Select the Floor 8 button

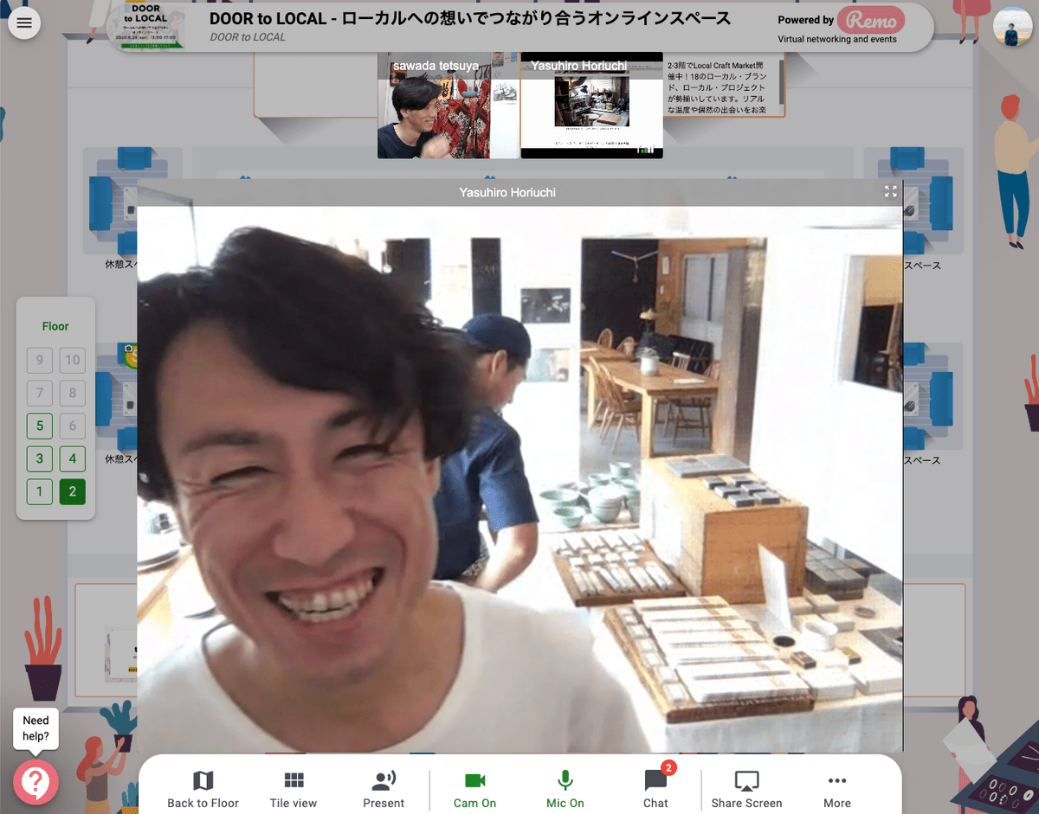click(73, 393)
